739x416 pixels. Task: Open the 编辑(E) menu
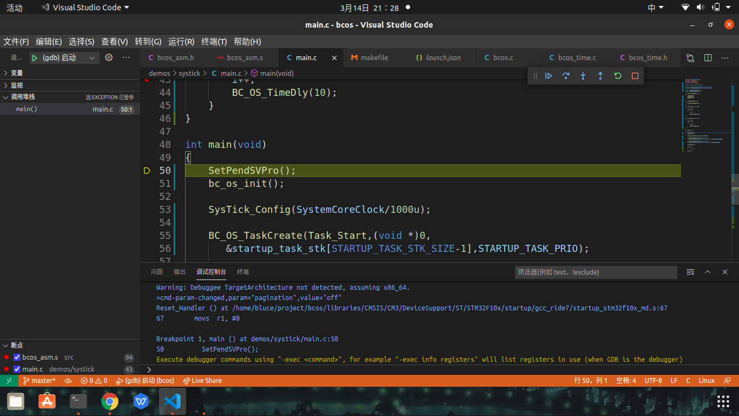[x=49, y=42]
